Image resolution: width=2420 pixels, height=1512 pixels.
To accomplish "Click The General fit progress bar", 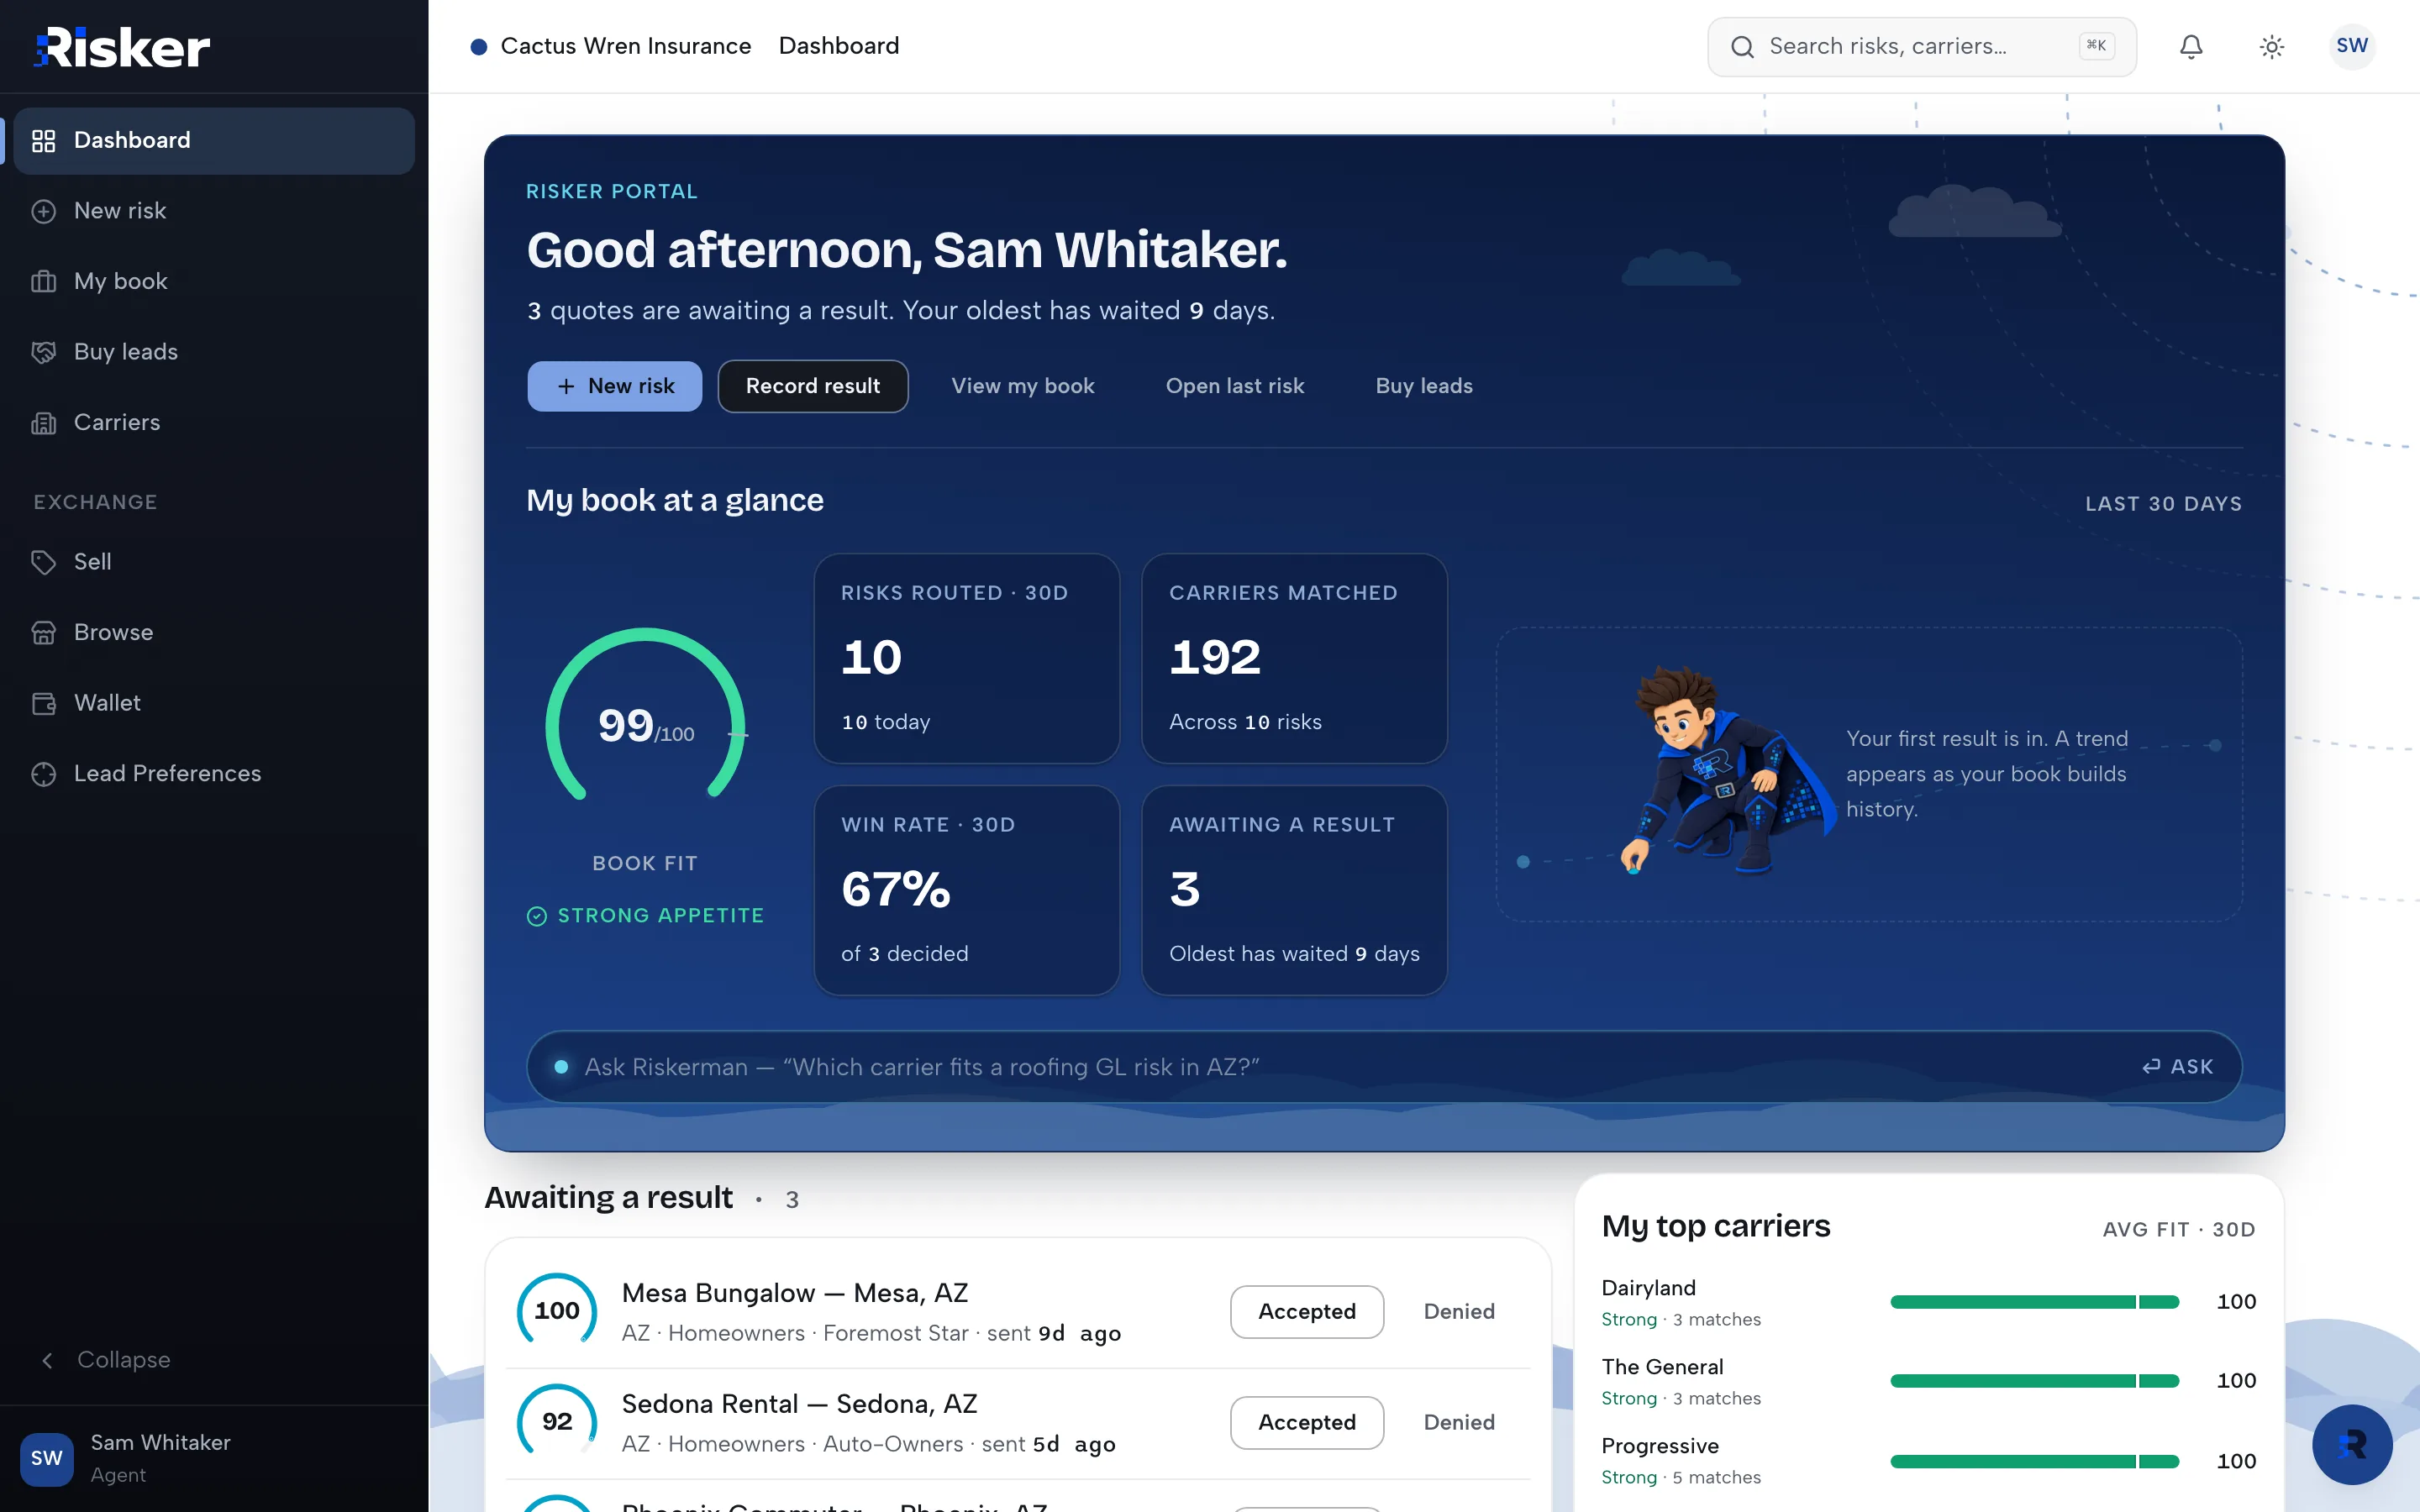I will coord(2034,1381).
